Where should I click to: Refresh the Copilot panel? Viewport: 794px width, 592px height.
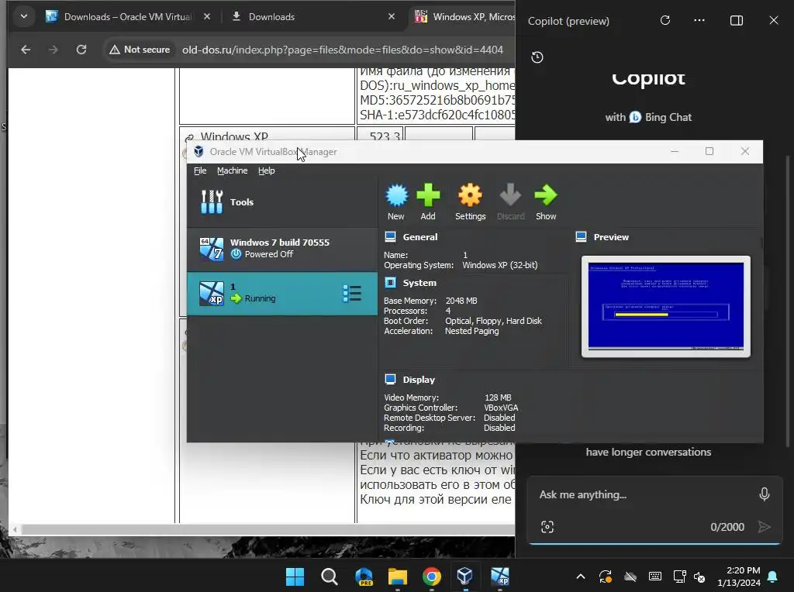665,20
